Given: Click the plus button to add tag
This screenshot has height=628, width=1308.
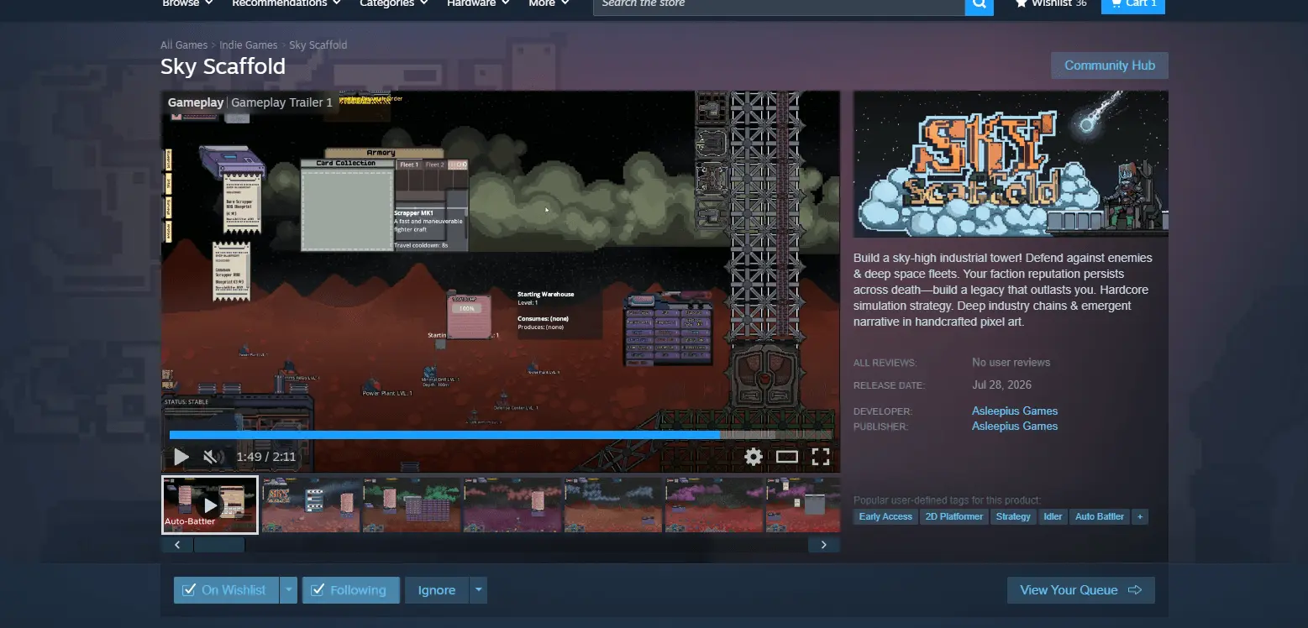Looking at the screenshot, I should point(1140,516).
